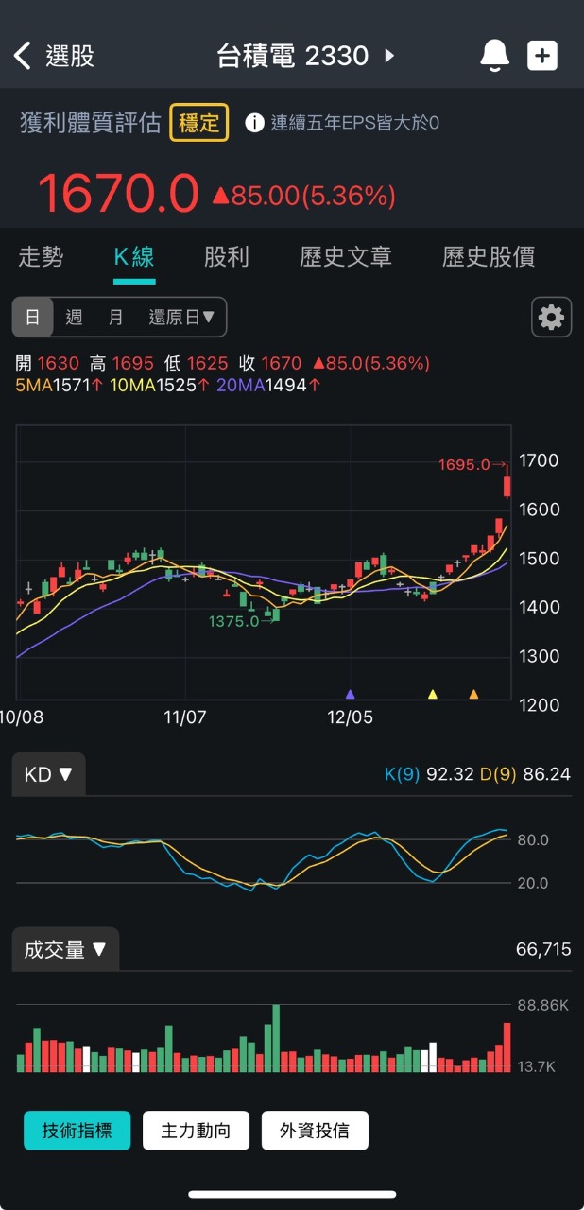Open price alert bell icon
The image size is (584, 1210).
[x=494, y=56]
